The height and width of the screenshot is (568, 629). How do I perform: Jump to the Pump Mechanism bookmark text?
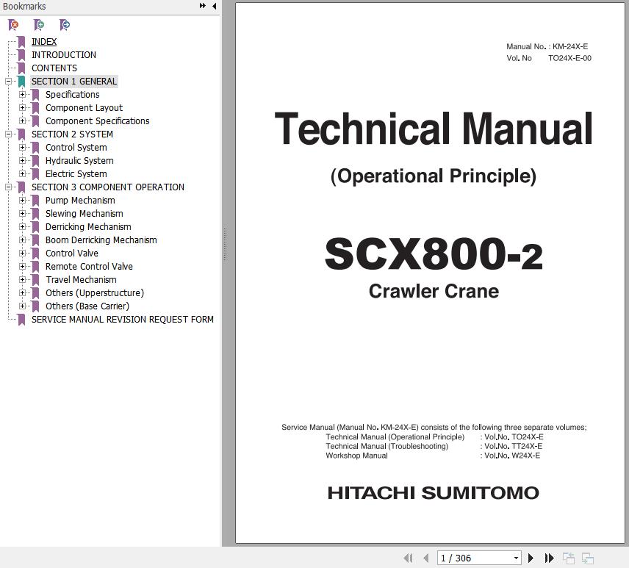click(x=80, y=201)
